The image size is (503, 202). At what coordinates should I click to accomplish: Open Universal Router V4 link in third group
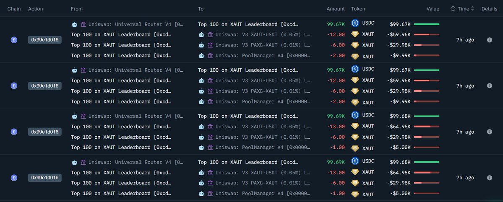[x=136, y=117]
